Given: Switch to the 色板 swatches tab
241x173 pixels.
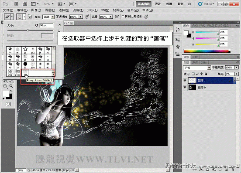Looking at the screenshot, I should (195, 26).
